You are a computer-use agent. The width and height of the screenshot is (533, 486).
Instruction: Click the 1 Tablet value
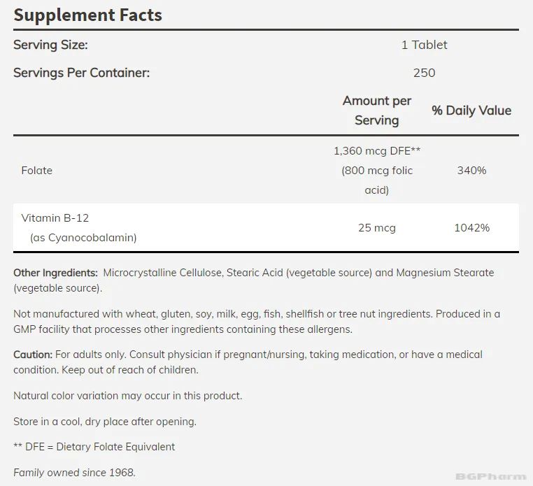[424, 45]
